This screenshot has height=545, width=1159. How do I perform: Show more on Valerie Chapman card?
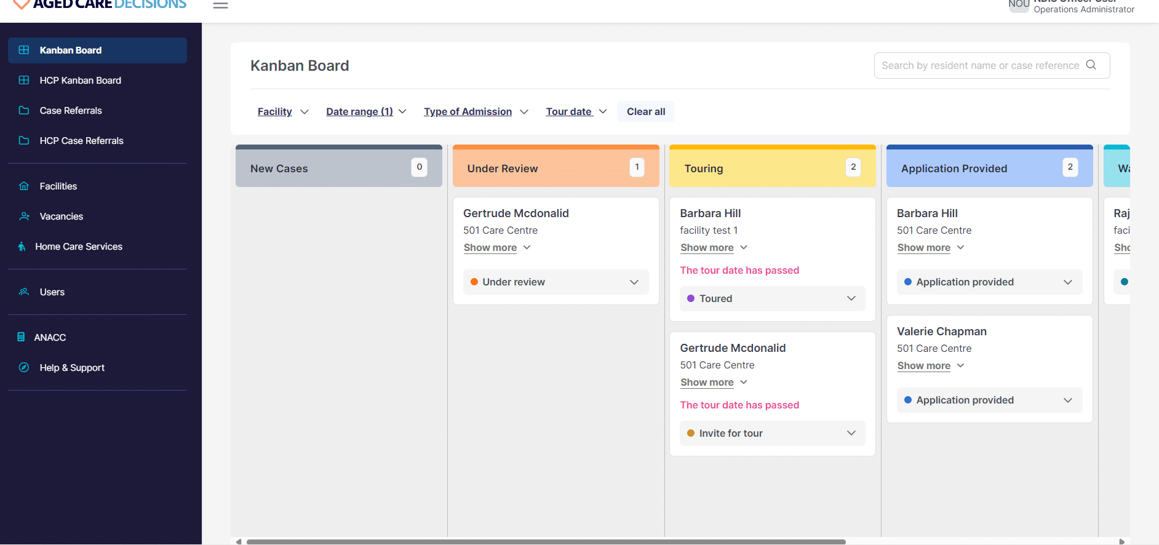click(x=931, y=365)
